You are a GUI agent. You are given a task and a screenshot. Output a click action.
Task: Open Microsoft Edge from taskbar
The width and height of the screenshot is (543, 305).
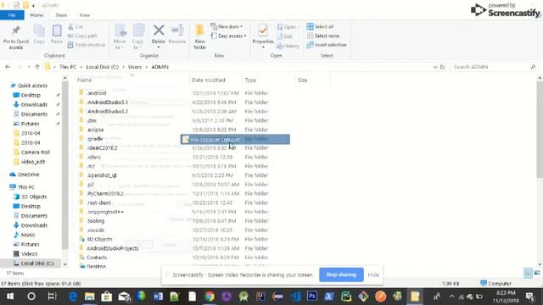[73, 297]
